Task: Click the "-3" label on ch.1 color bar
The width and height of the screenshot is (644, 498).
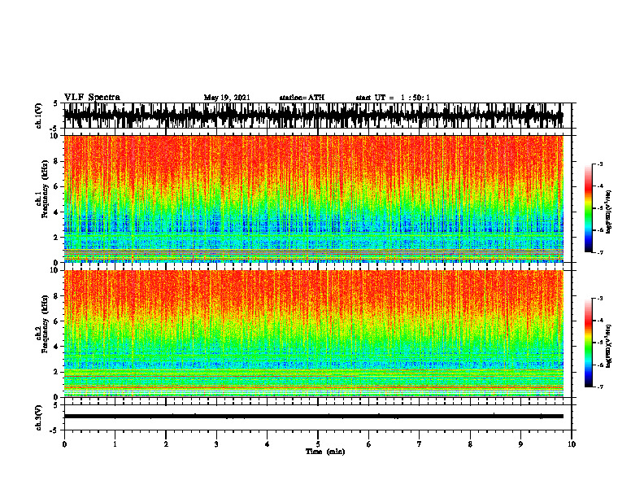Action: click(x=600, y=164)
